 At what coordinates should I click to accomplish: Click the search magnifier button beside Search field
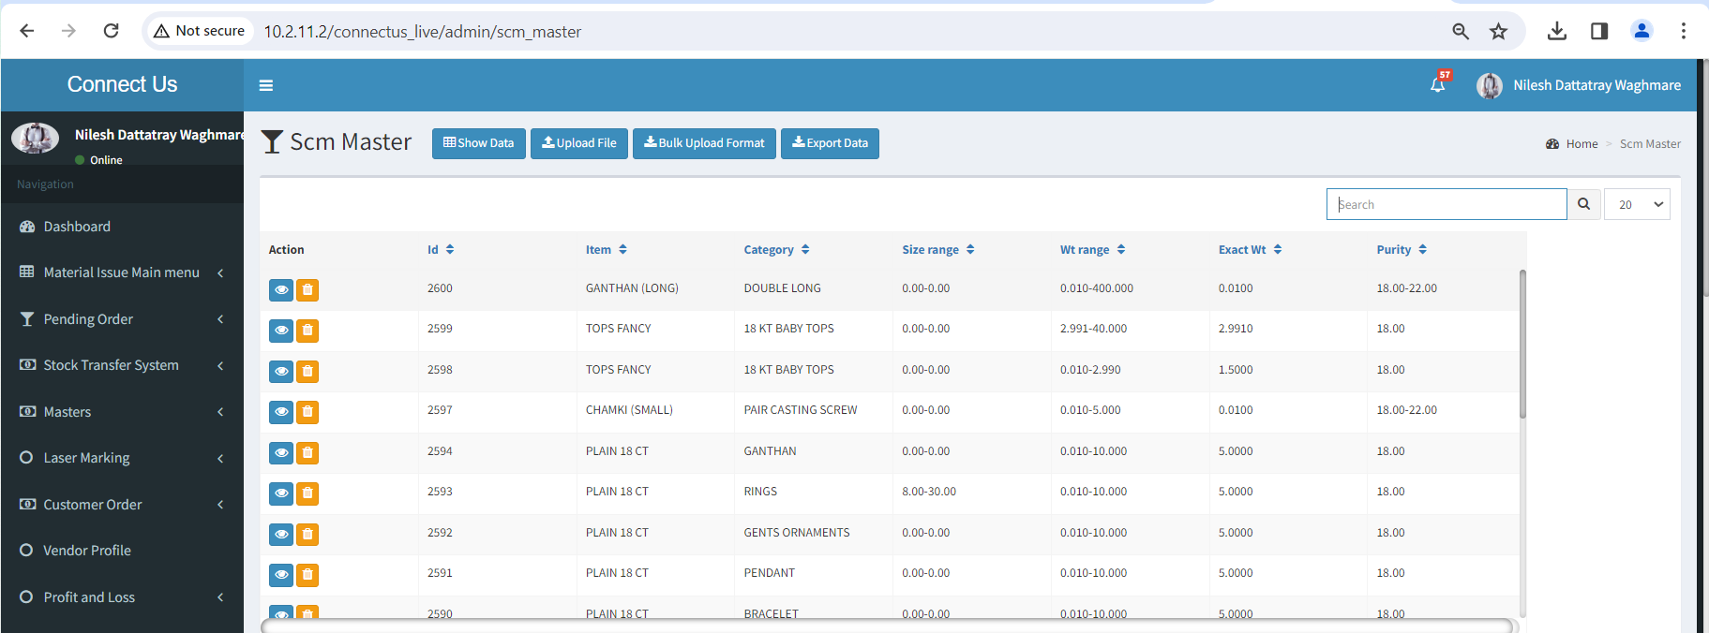point(1583,204)
